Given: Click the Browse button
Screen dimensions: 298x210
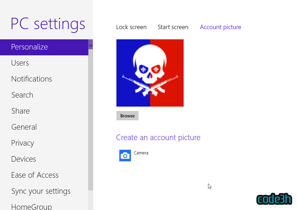Looking at the screenshot, I should click(127, 116).
